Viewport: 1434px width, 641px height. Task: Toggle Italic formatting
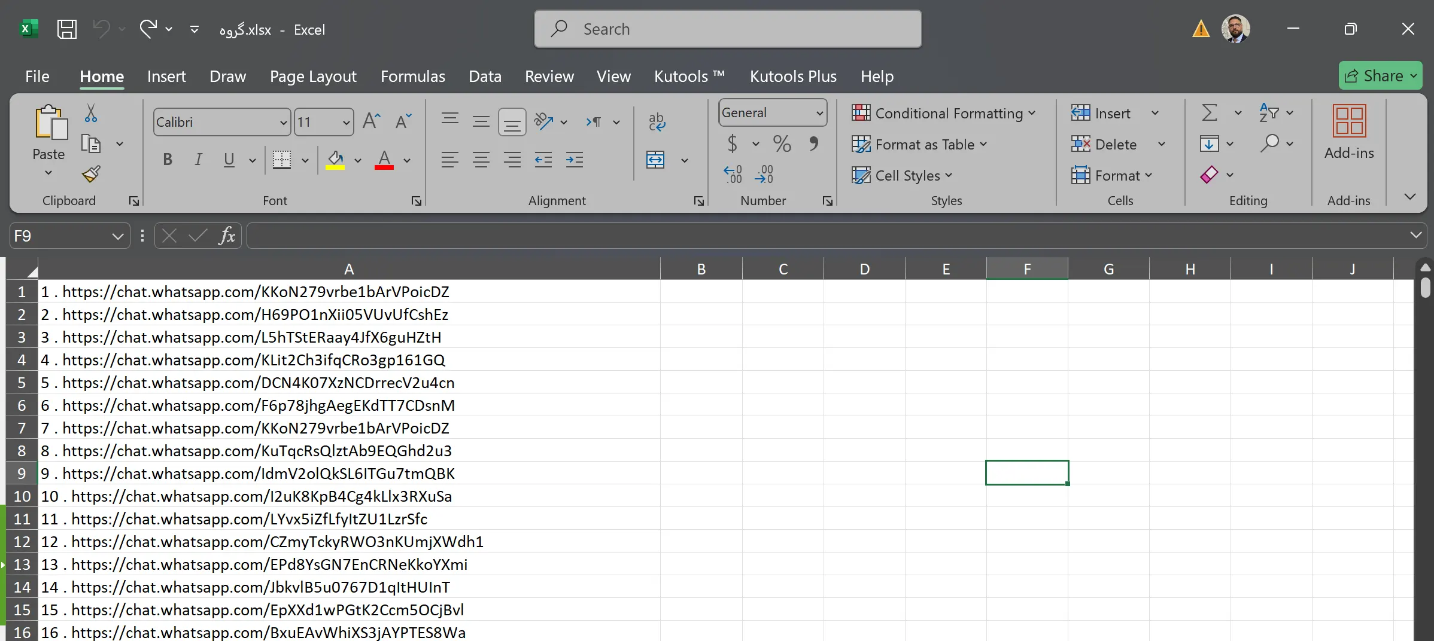[x=198, y=160]
